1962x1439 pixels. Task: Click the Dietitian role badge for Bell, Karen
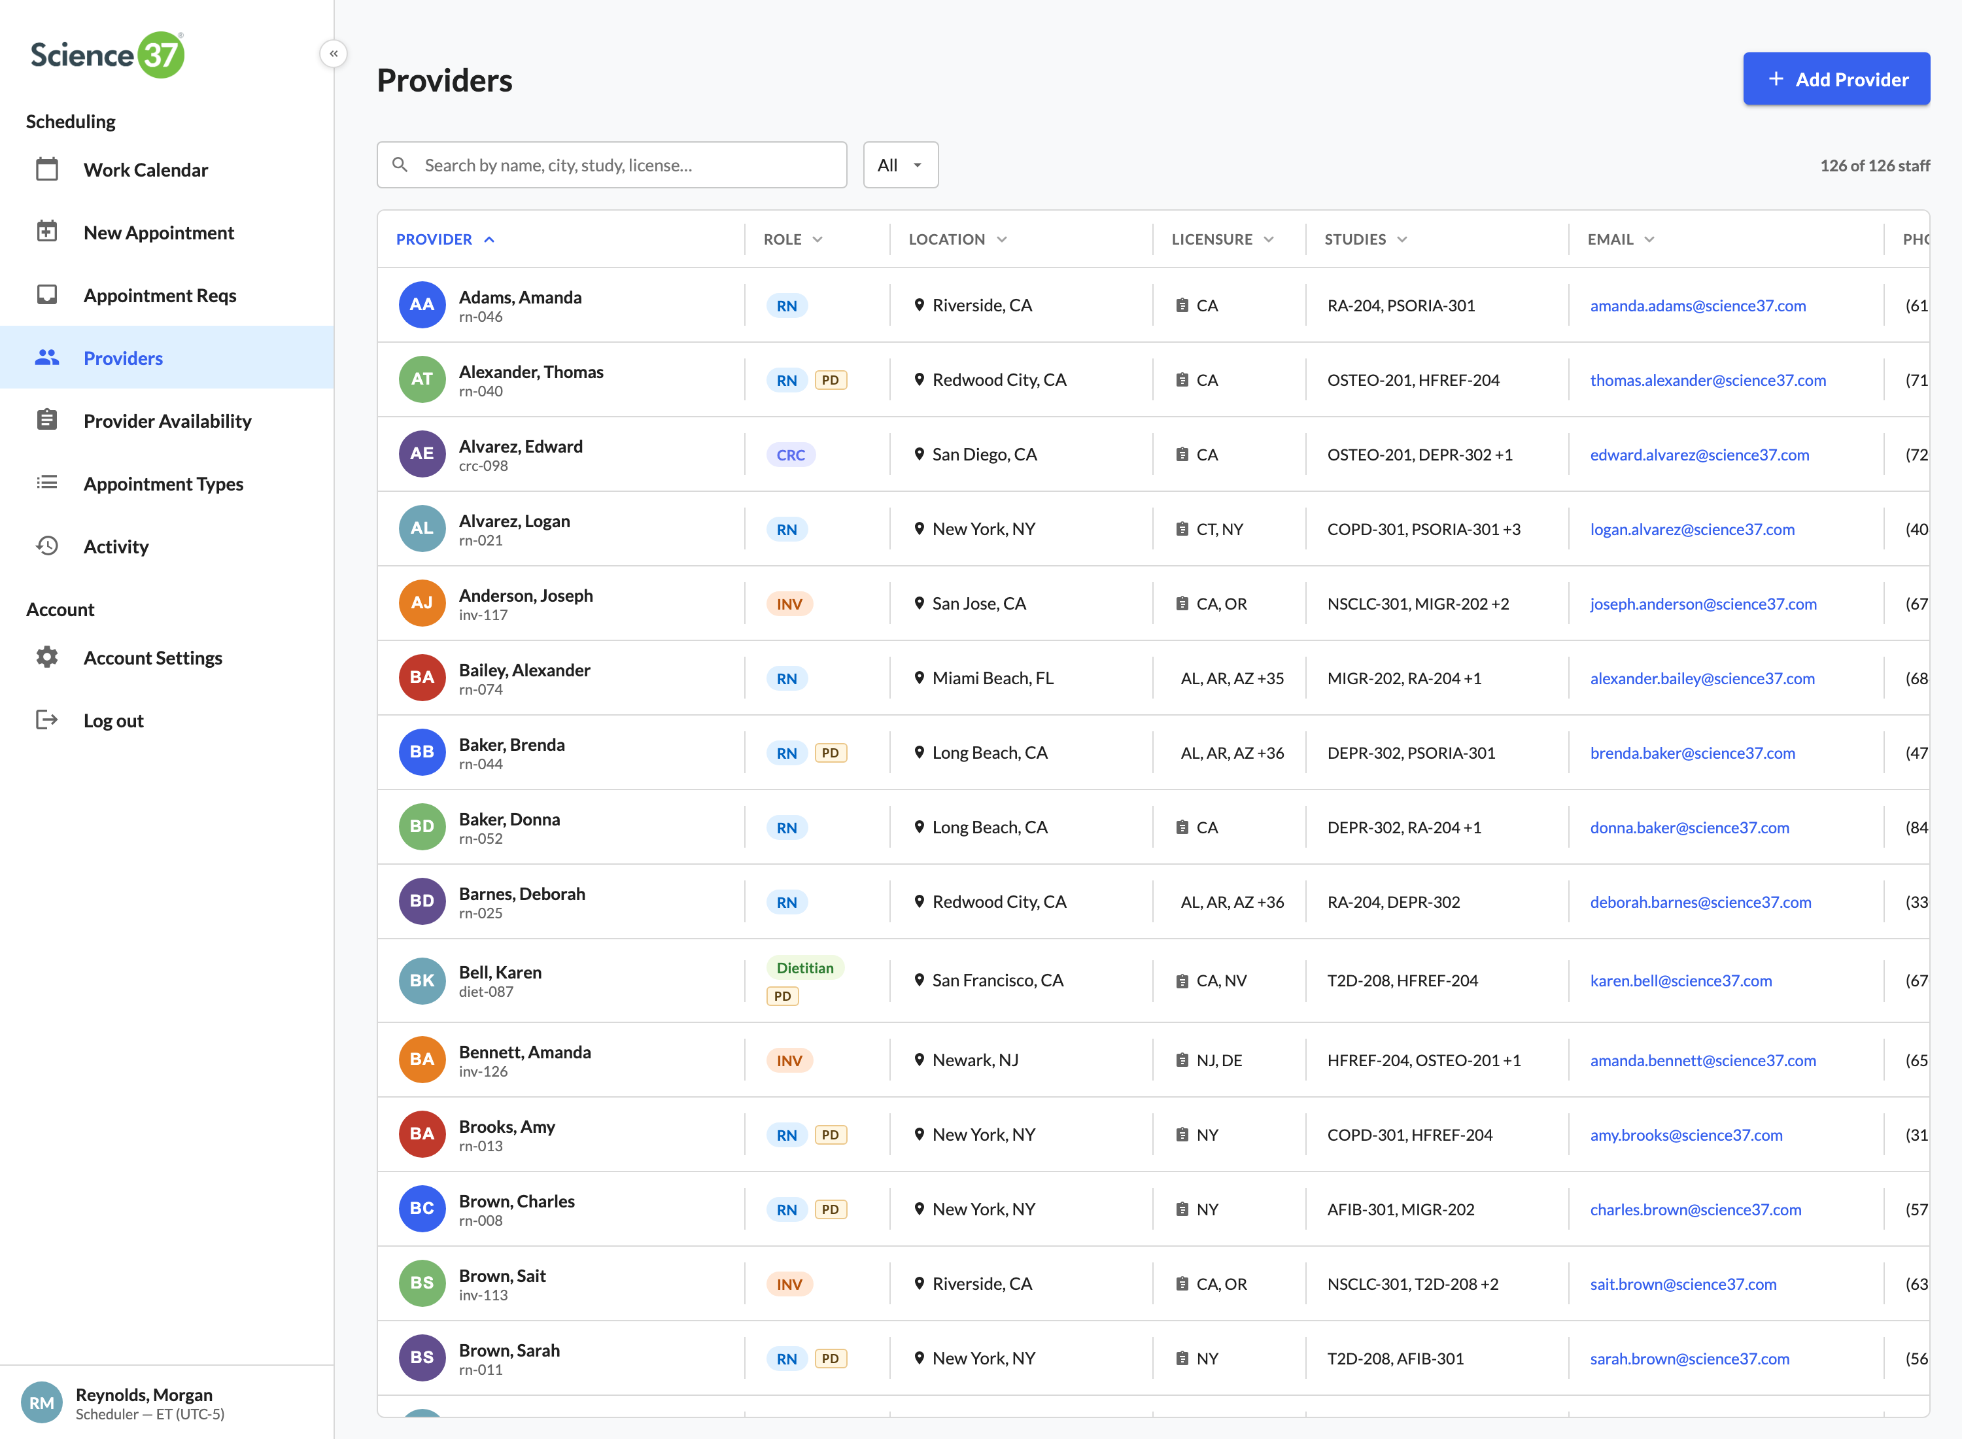coord(804,968)
